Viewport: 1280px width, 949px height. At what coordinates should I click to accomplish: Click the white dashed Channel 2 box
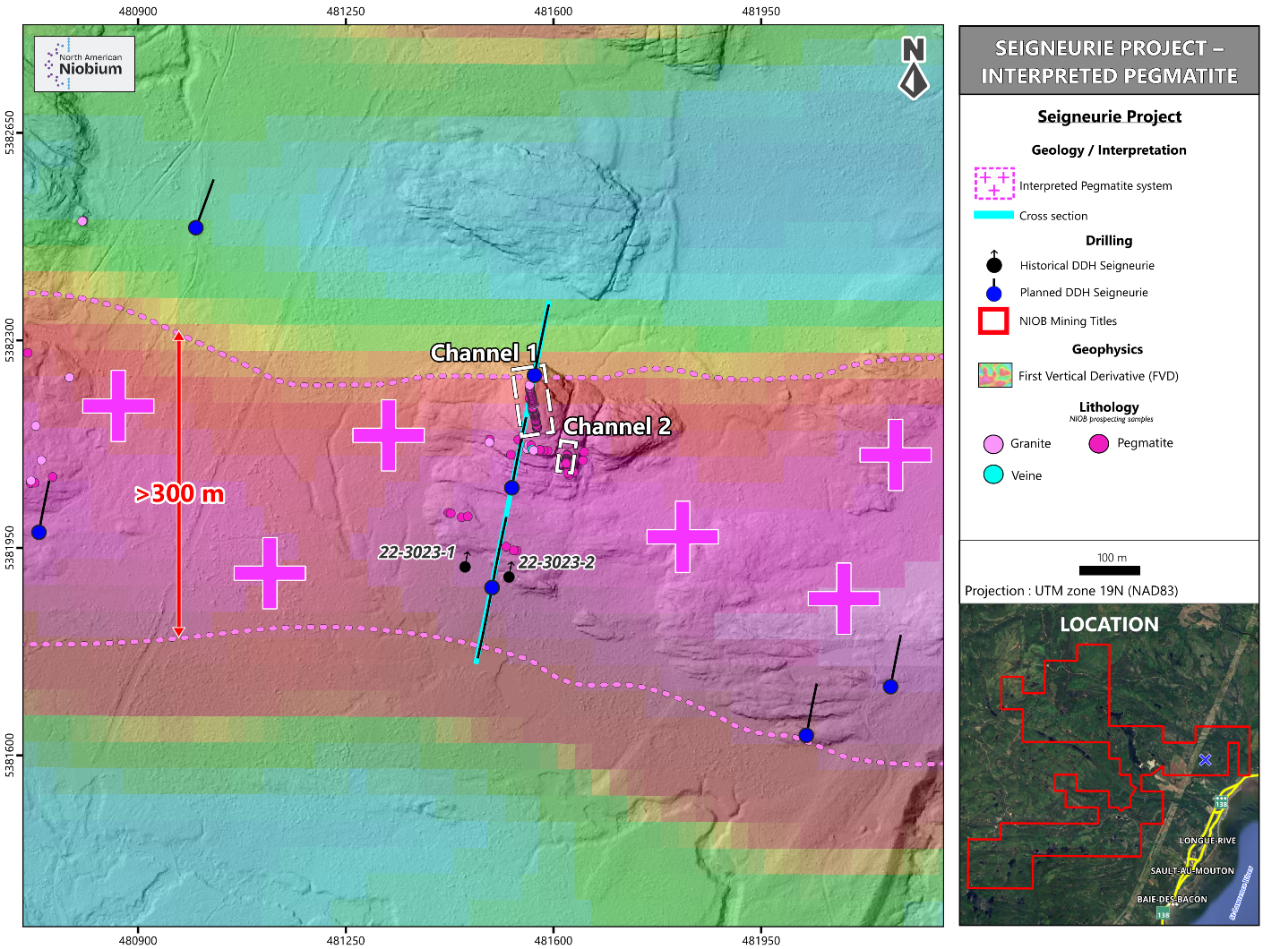coord(566,457)
